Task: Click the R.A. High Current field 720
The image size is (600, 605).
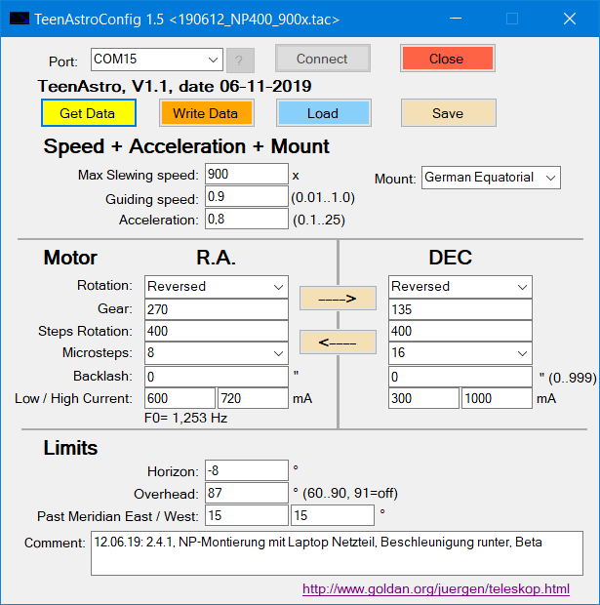Action: 253,398
